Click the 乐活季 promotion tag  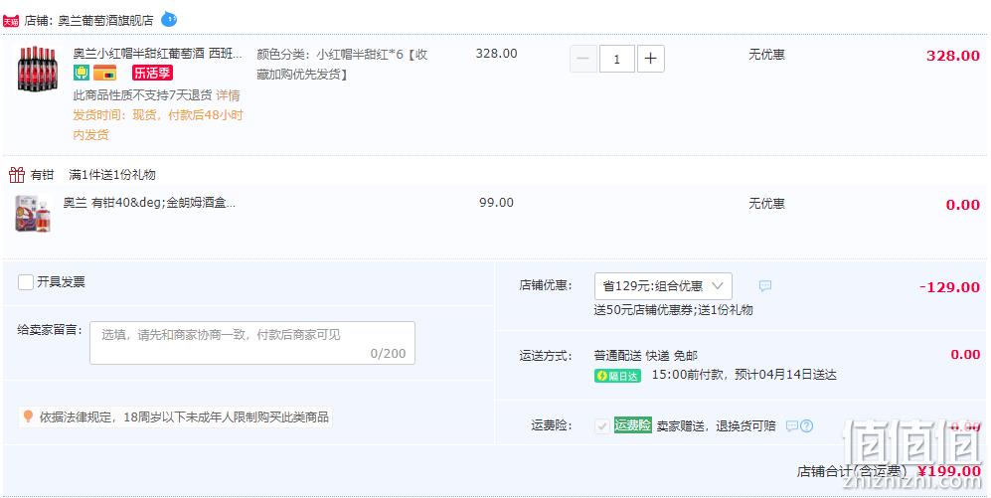pos(152,73)
